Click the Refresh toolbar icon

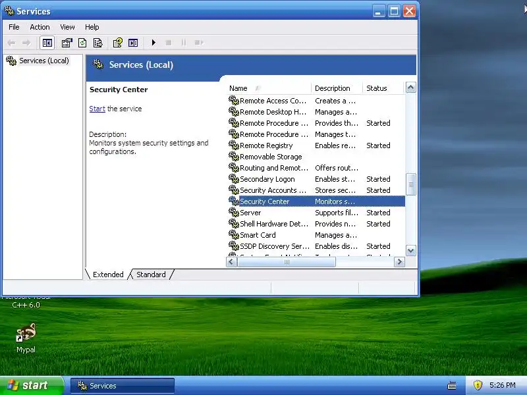pyautogui.click(x=82, y=43)
